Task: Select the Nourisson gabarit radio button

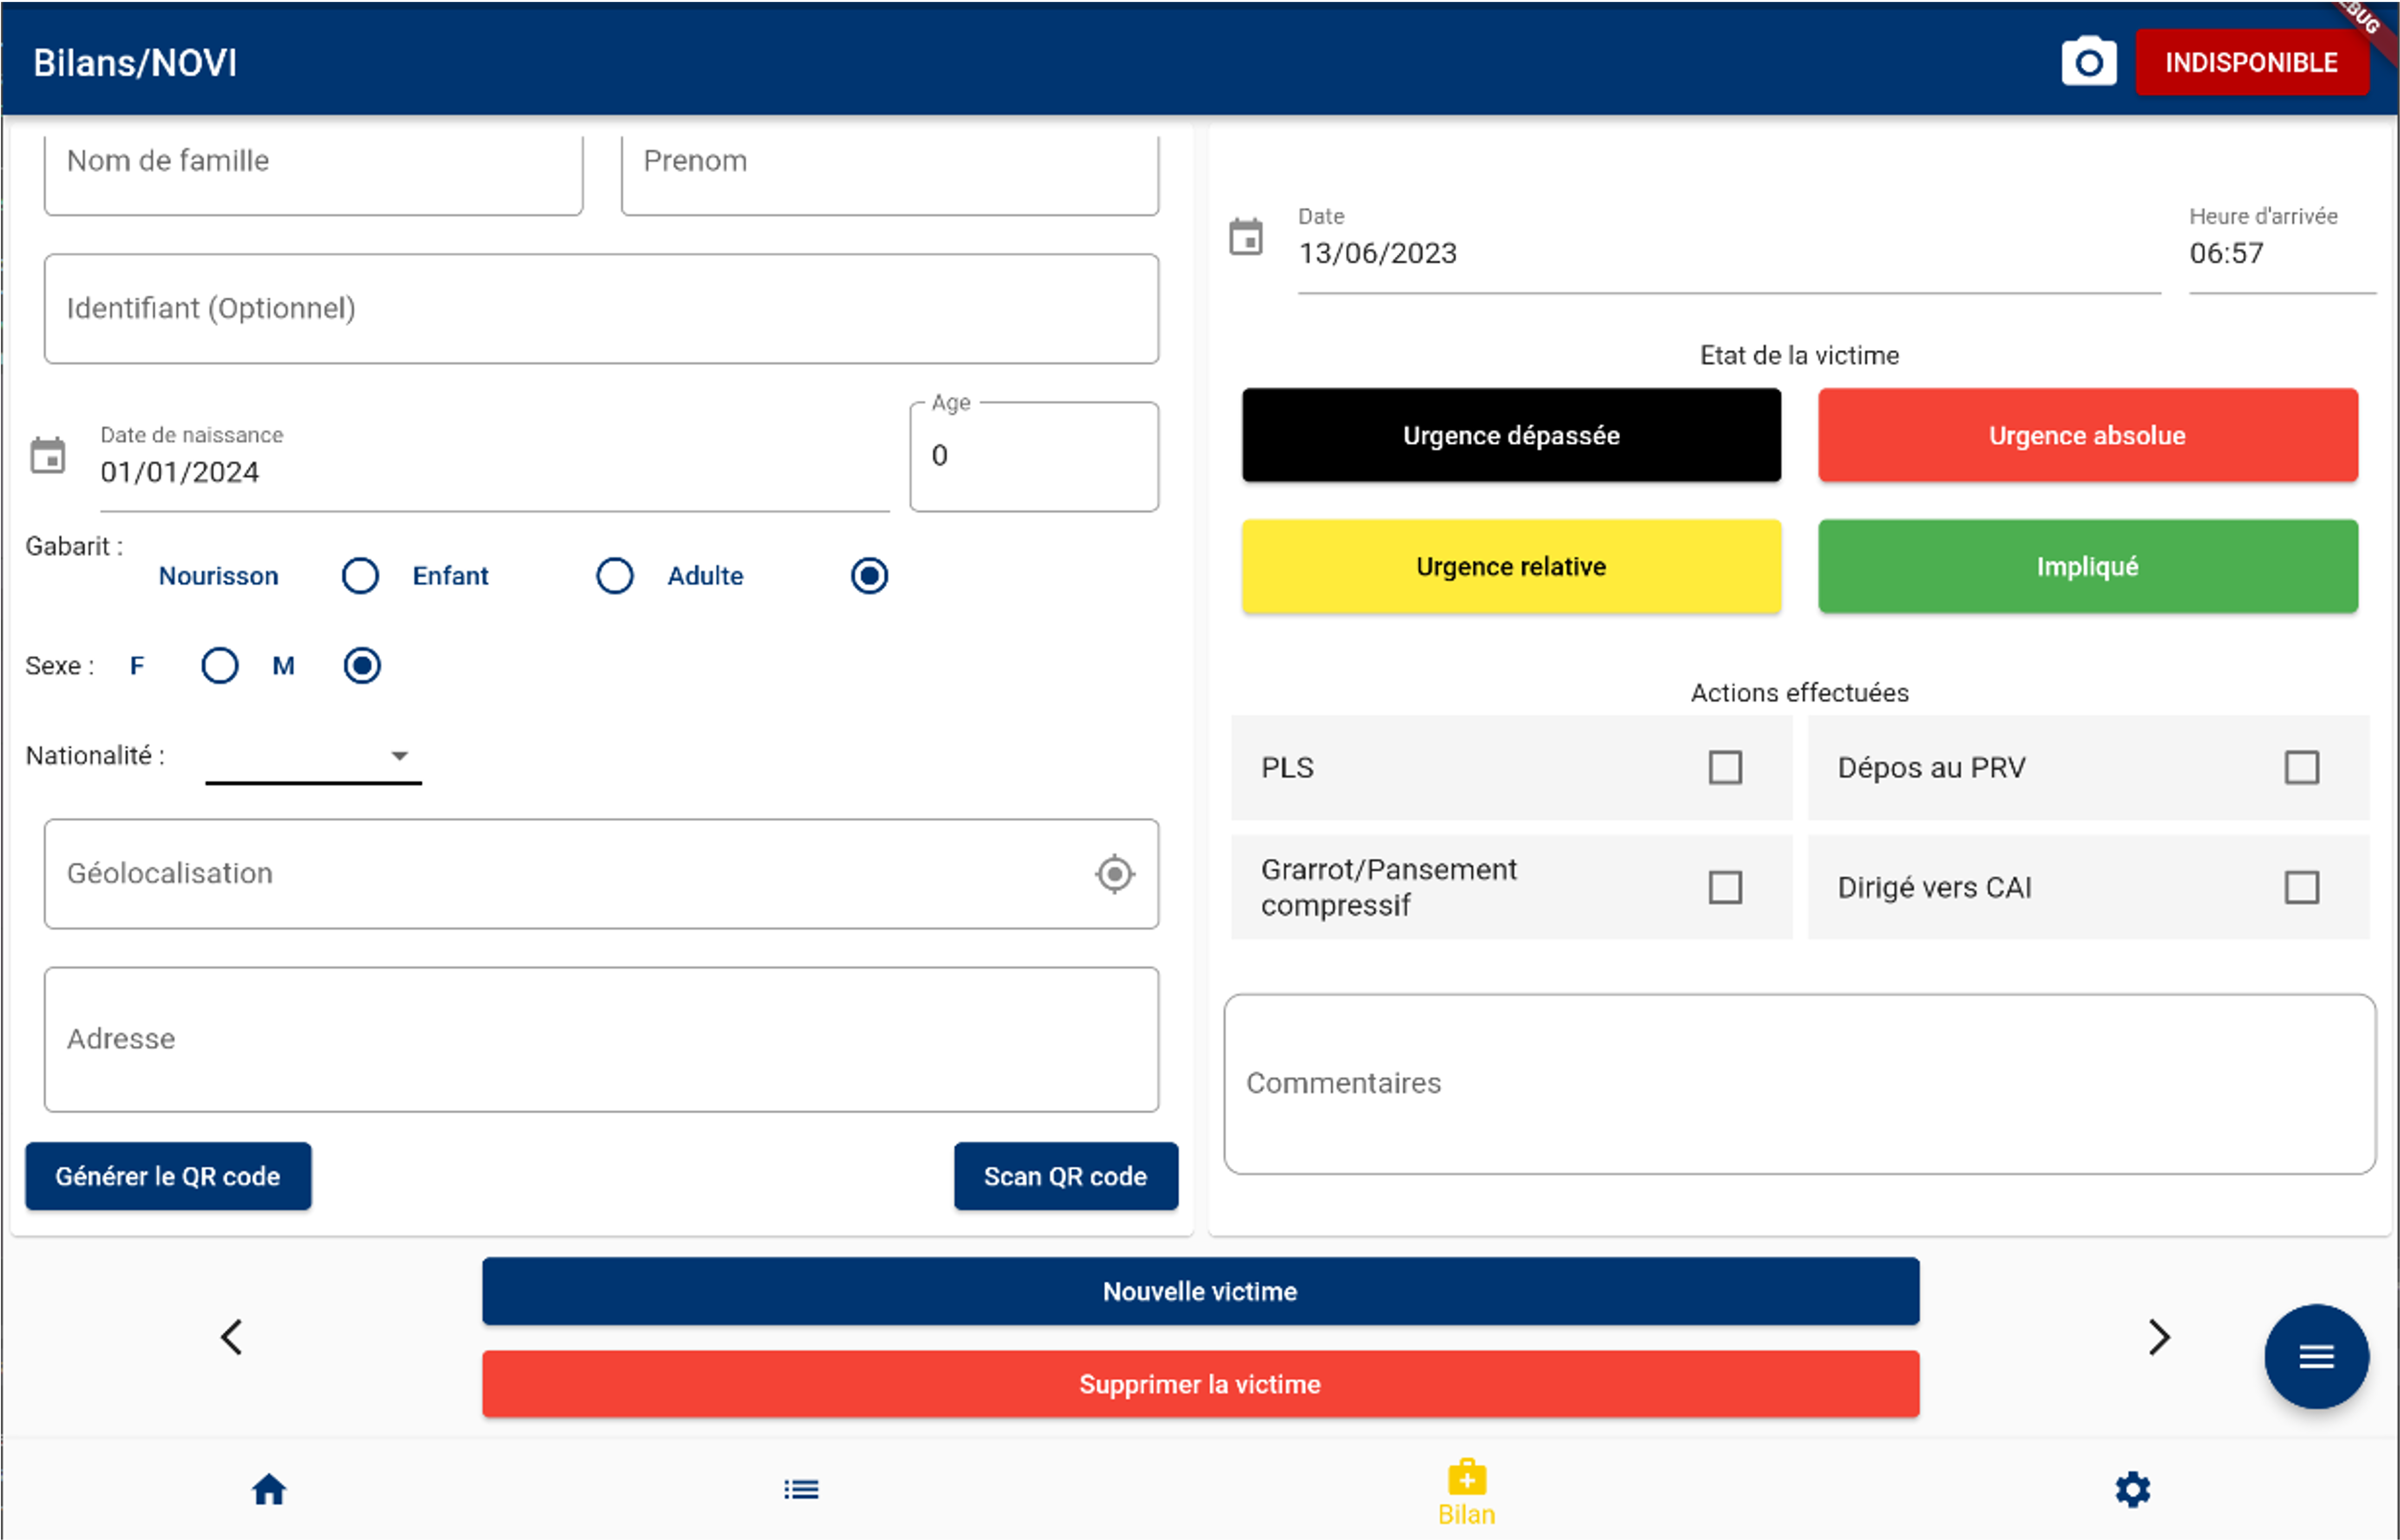Action: (x=360, y=576)
